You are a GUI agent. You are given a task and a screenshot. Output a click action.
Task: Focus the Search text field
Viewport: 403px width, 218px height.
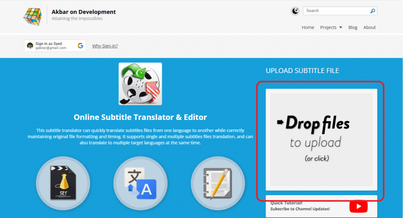[x=336, y=11]
